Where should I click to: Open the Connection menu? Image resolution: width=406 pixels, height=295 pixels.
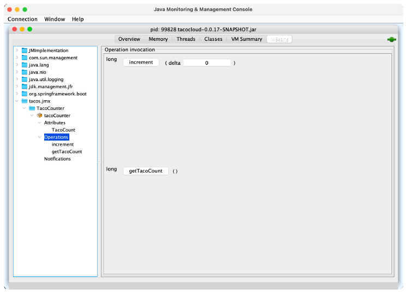coord(22,19)
